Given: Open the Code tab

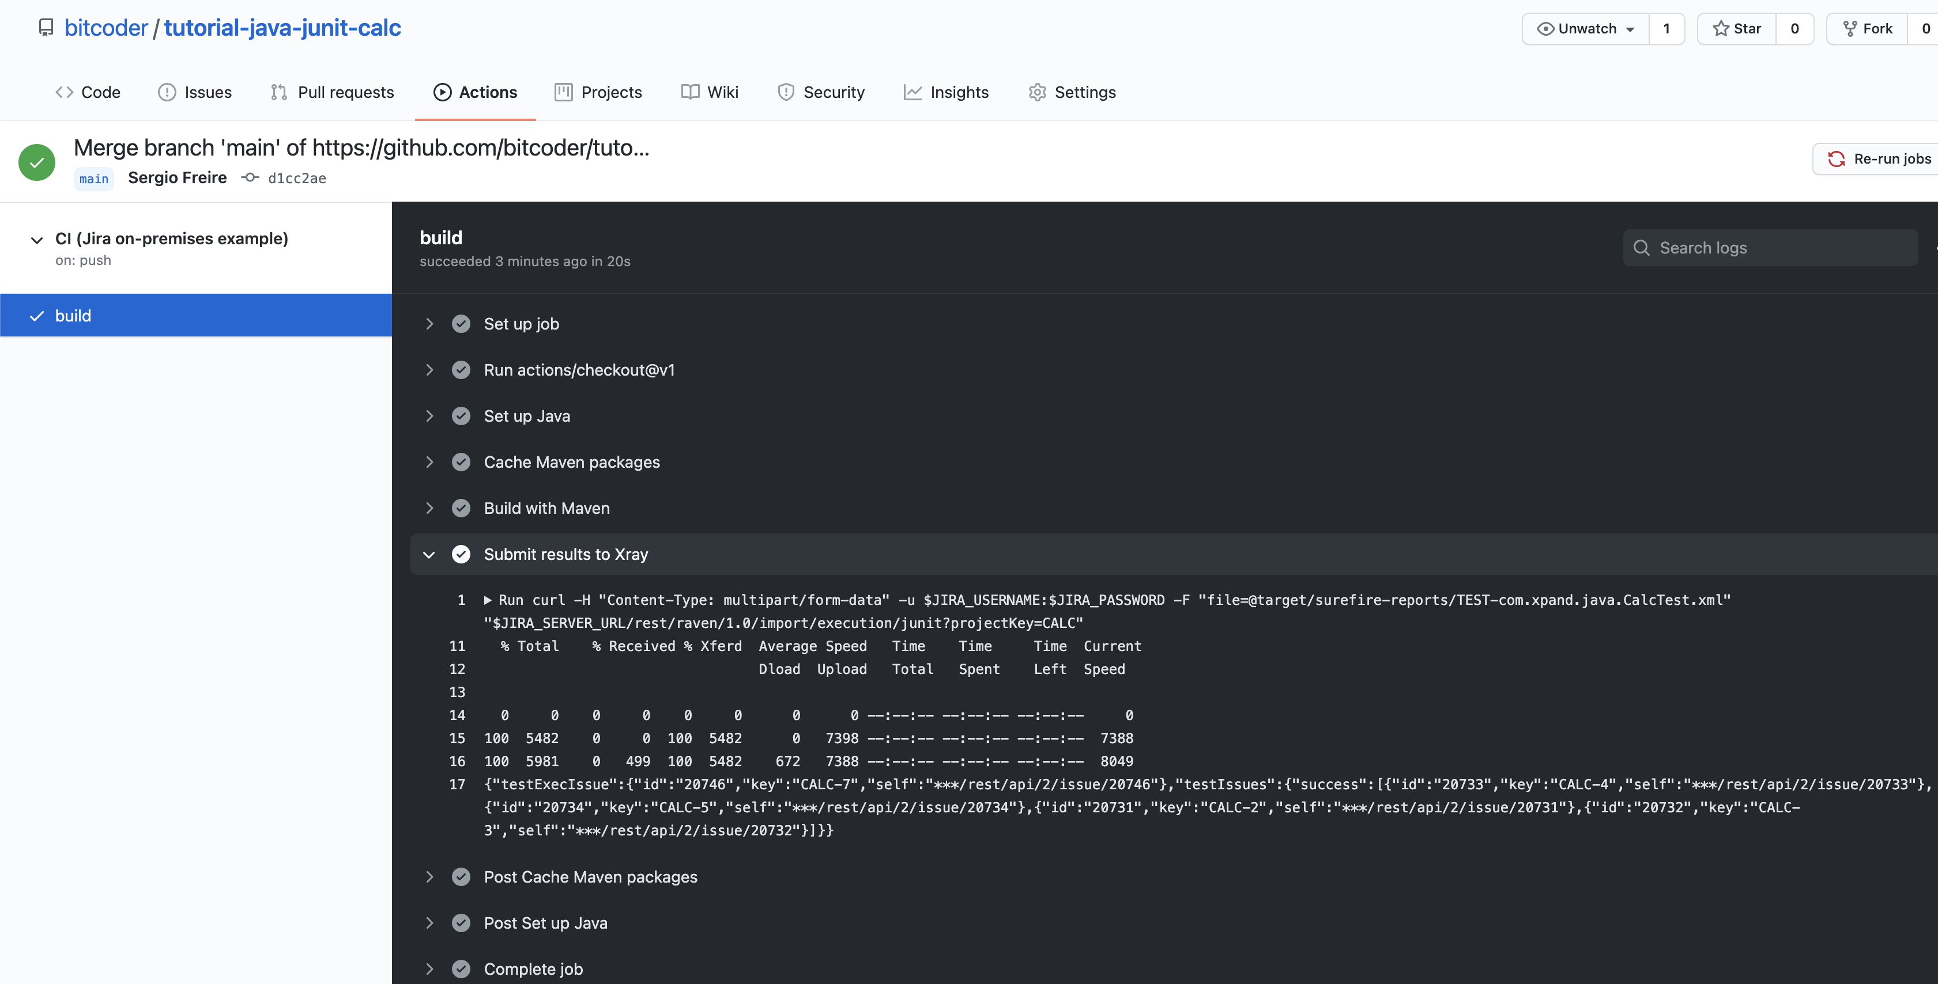Looking at the screenshot, I should click(88, 92).
